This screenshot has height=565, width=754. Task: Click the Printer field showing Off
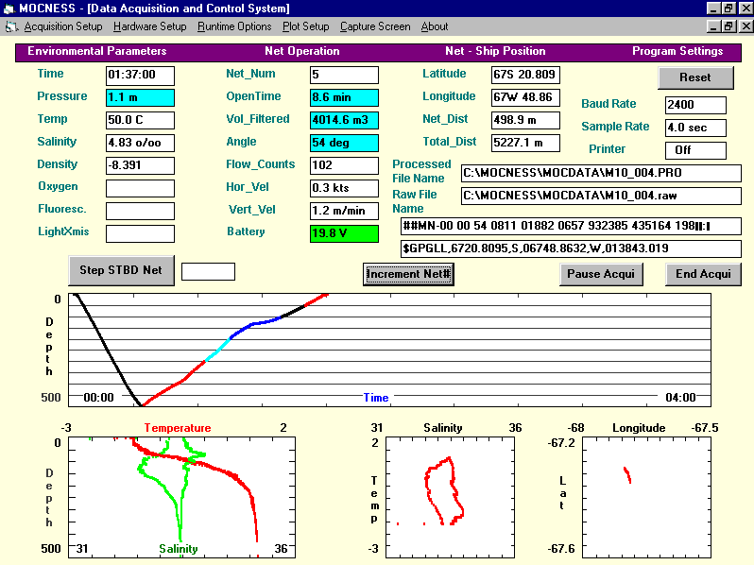(695, 150)
